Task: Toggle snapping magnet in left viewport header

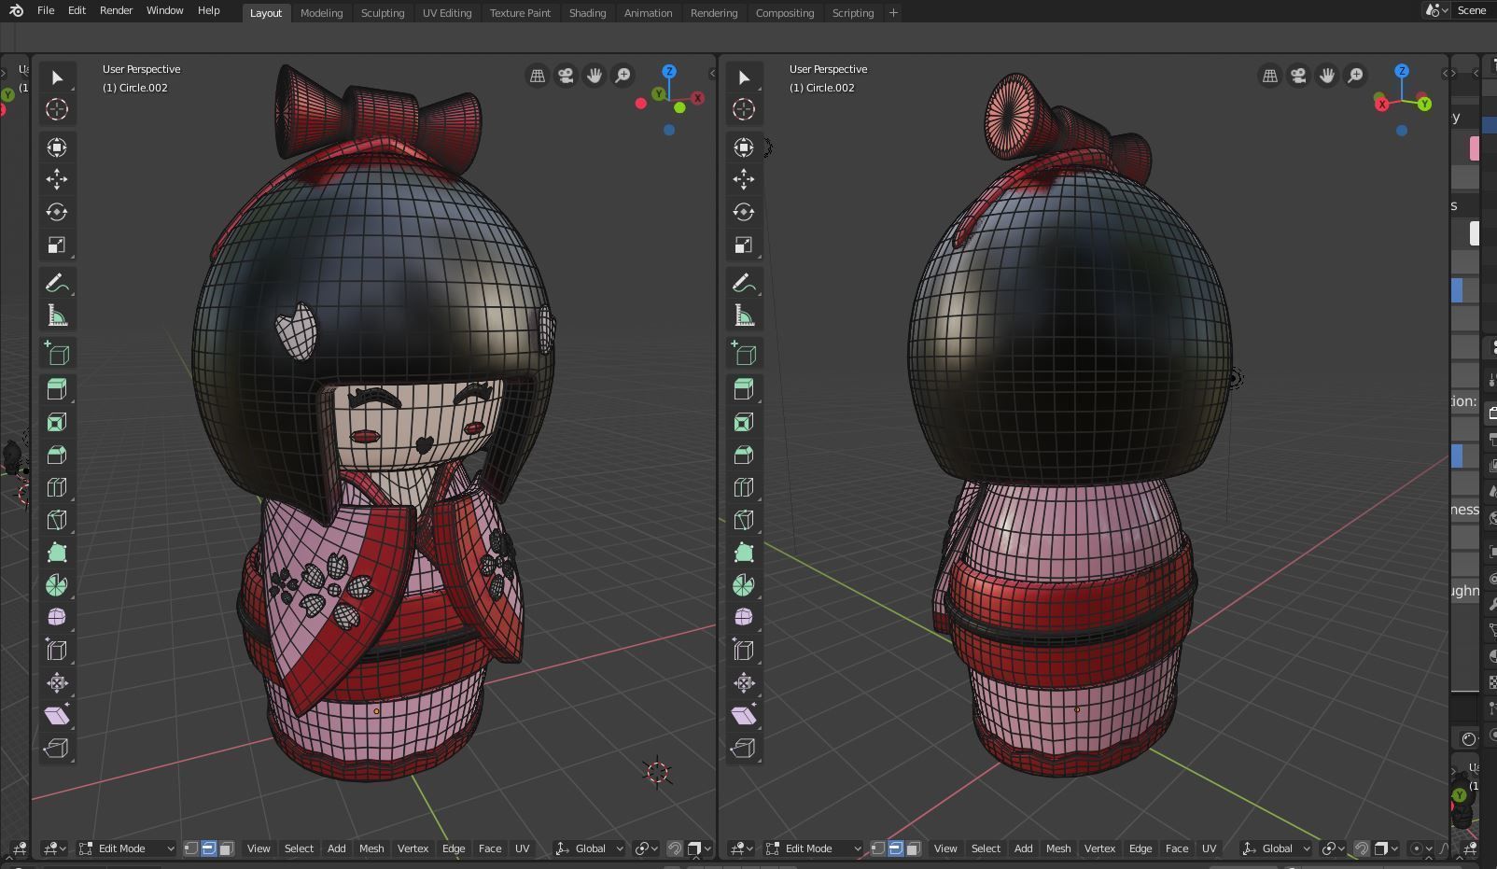Action: click(x=675, y=848)
